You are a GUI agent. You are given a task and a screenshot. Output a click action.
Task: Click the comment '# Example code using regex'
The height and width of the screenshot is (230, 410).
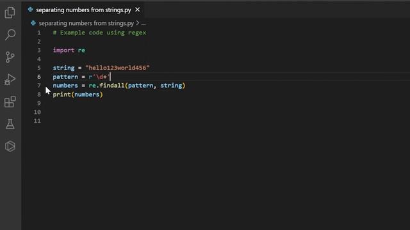[x=100, y=33]
